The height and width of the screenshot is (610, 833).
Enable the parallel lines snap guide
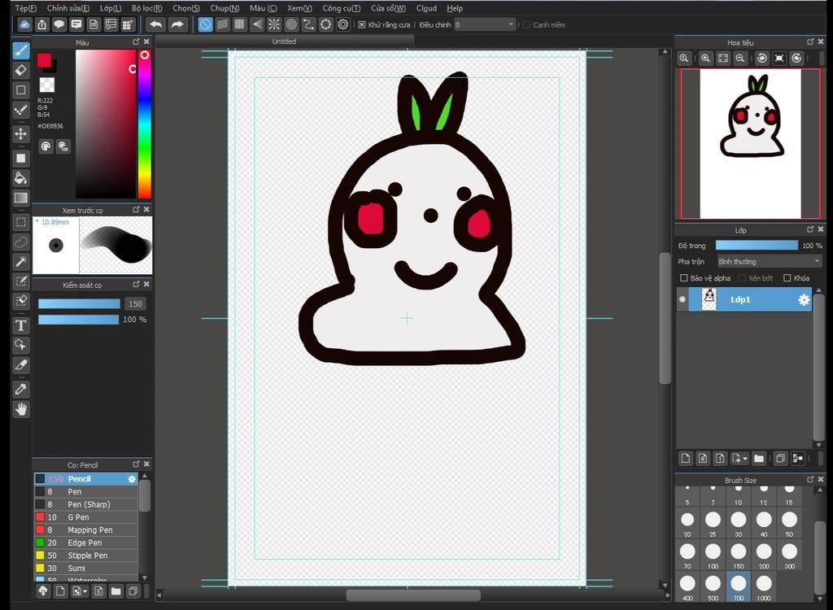(x=223, y=24)
